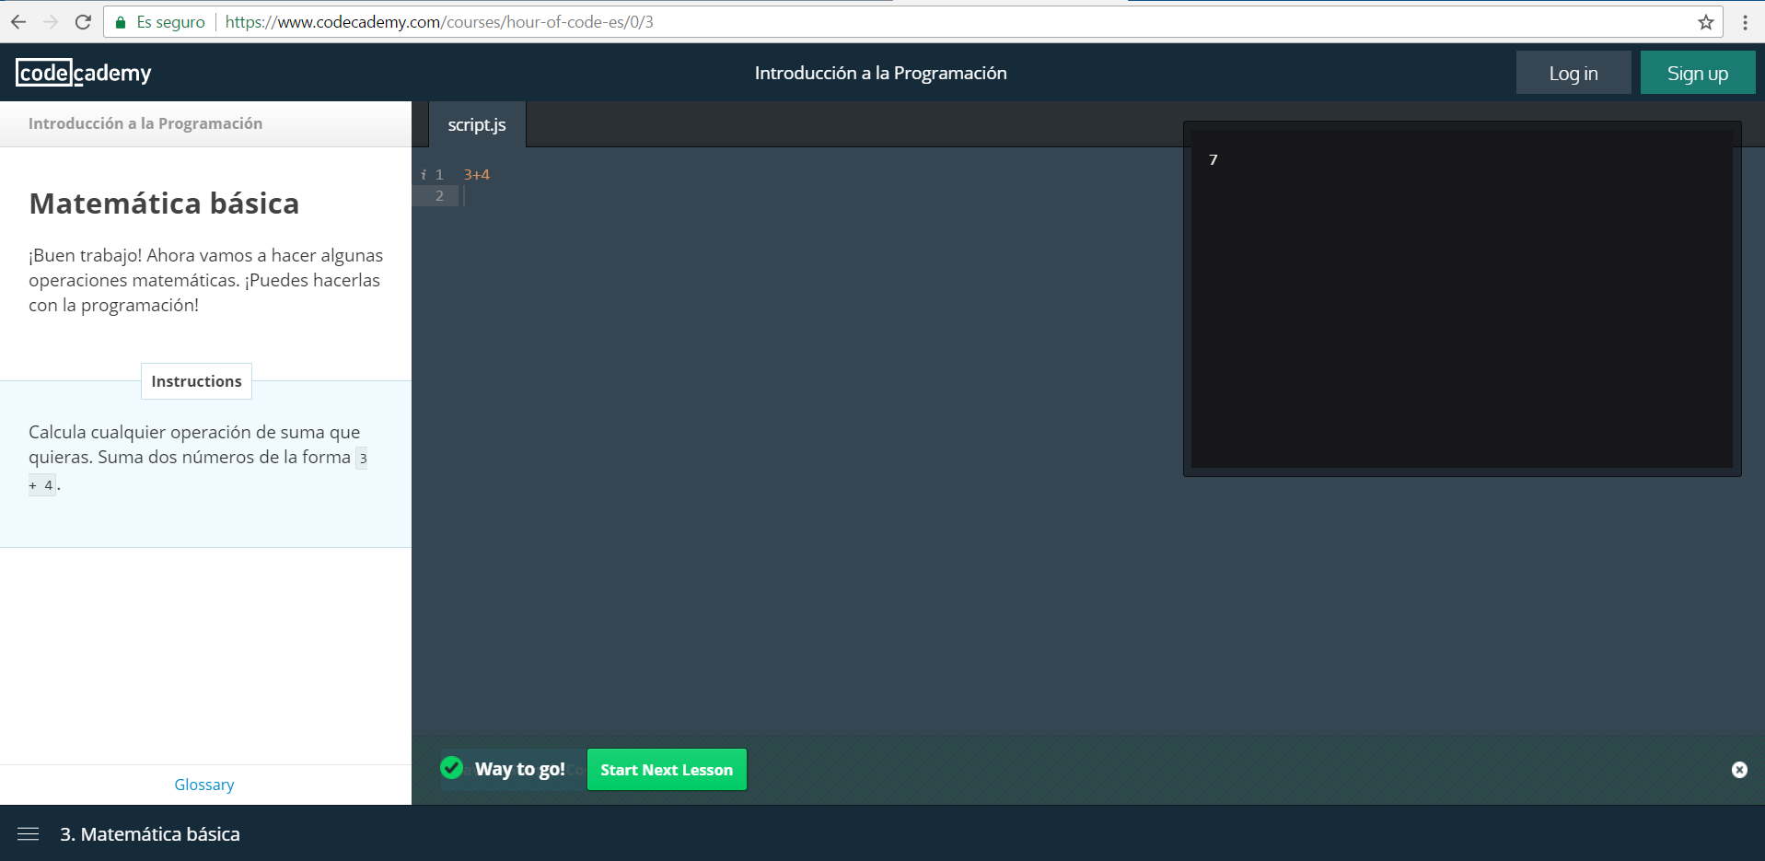This screenshot has width=1765, height=861.
Task: Open Chrome's three-dot menu
Action: click(x=1745, y=22)
